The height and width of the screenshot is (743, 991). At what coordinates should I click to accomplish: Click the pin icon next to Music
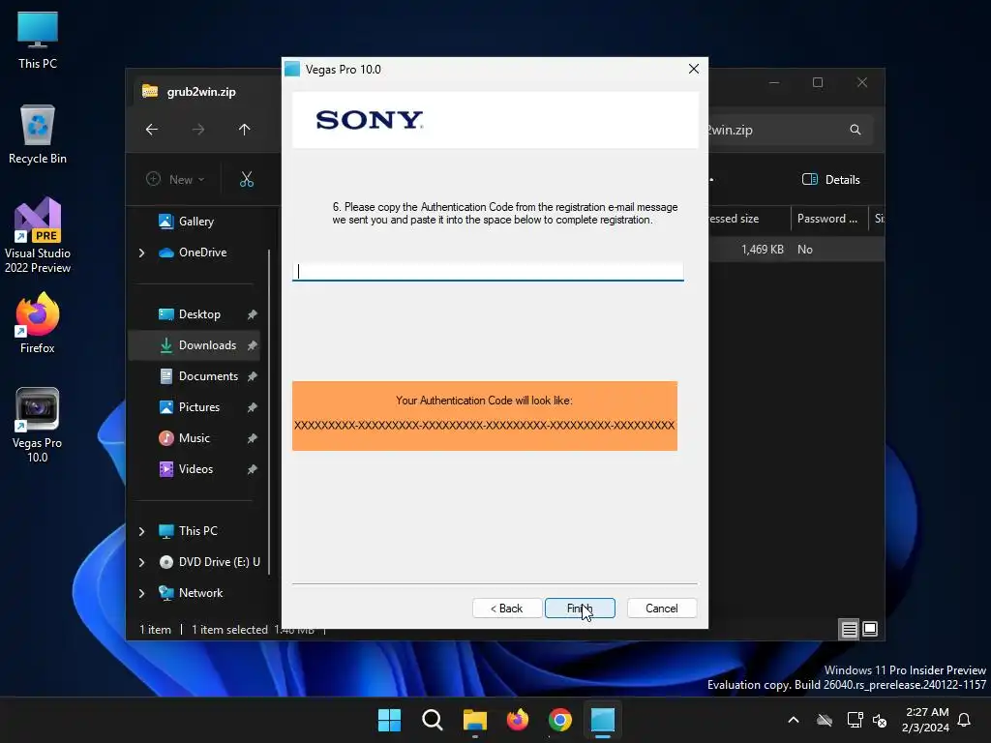tap(253, 438)
